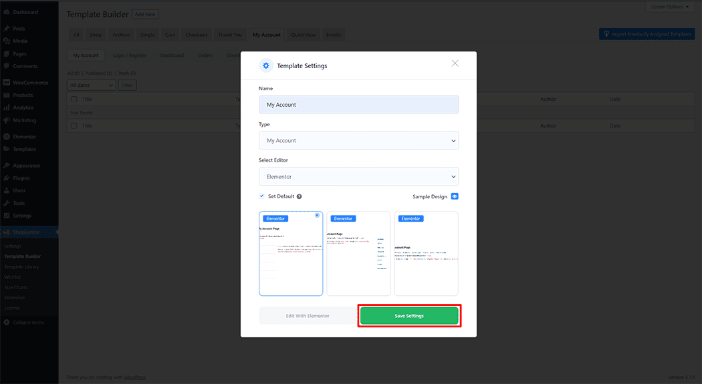Click the green Save Settings button
Image resolution: width=702 pixels, height=384 pixels.
point(409,316)
